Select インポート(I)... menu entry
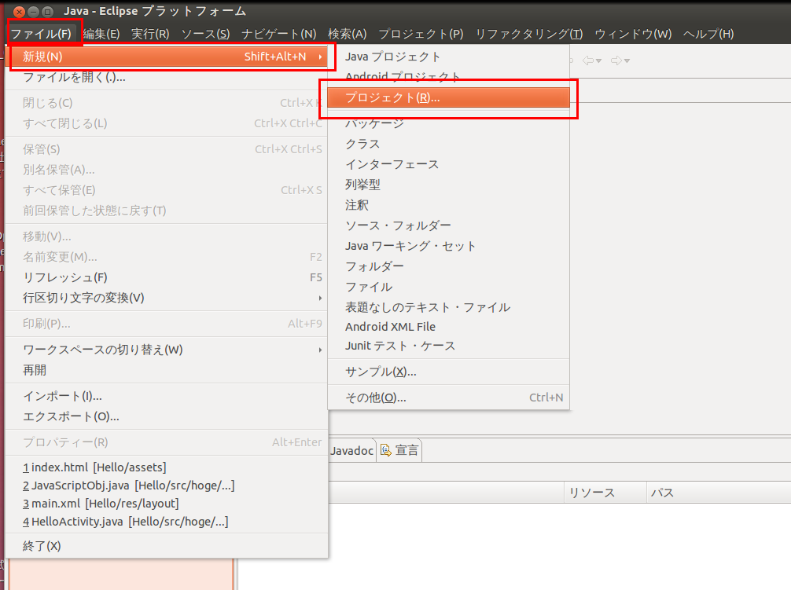The width and height of the screenshot is (791, 590). (167, 397)
